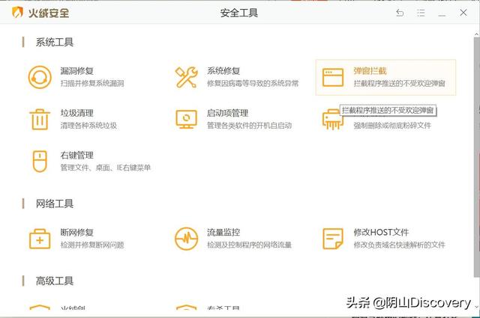Click the 垃圾清理 trash can icon
The height and width of the screenshot is (318, 480).
click(x=39, y=119)
